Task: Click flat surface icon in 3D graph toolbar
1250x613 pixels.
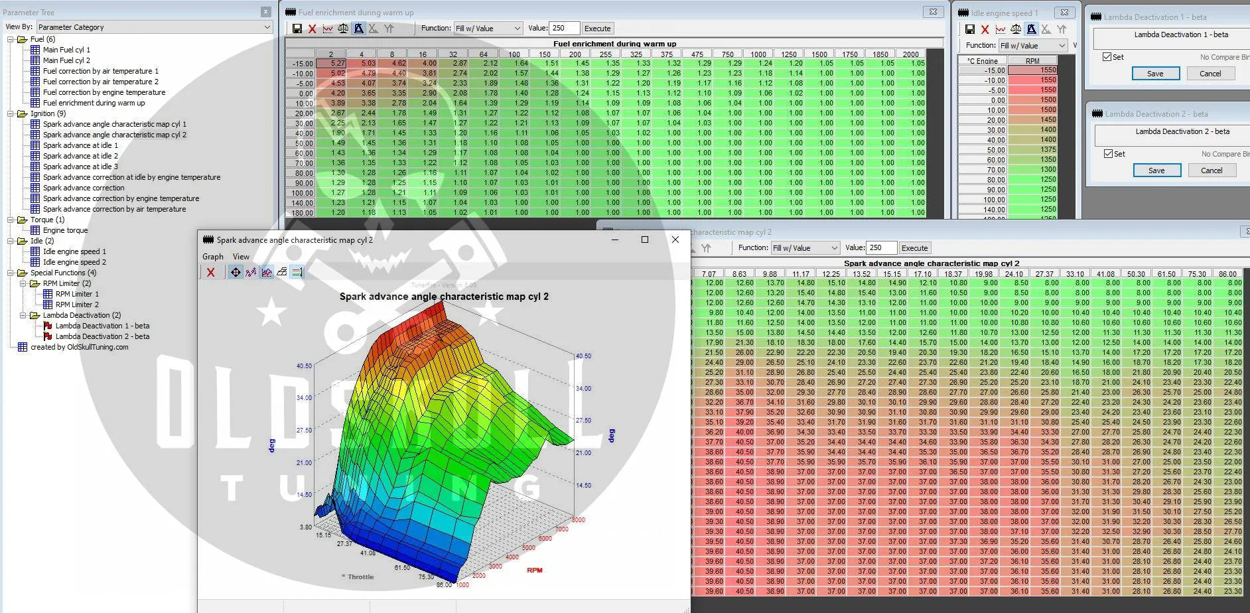Action: point(282,272)
